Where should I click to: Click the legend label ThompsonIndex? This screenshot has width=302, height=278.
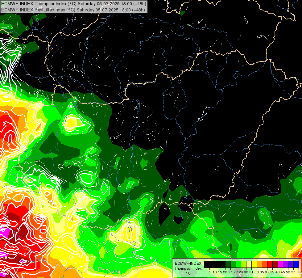click(188, 268)
